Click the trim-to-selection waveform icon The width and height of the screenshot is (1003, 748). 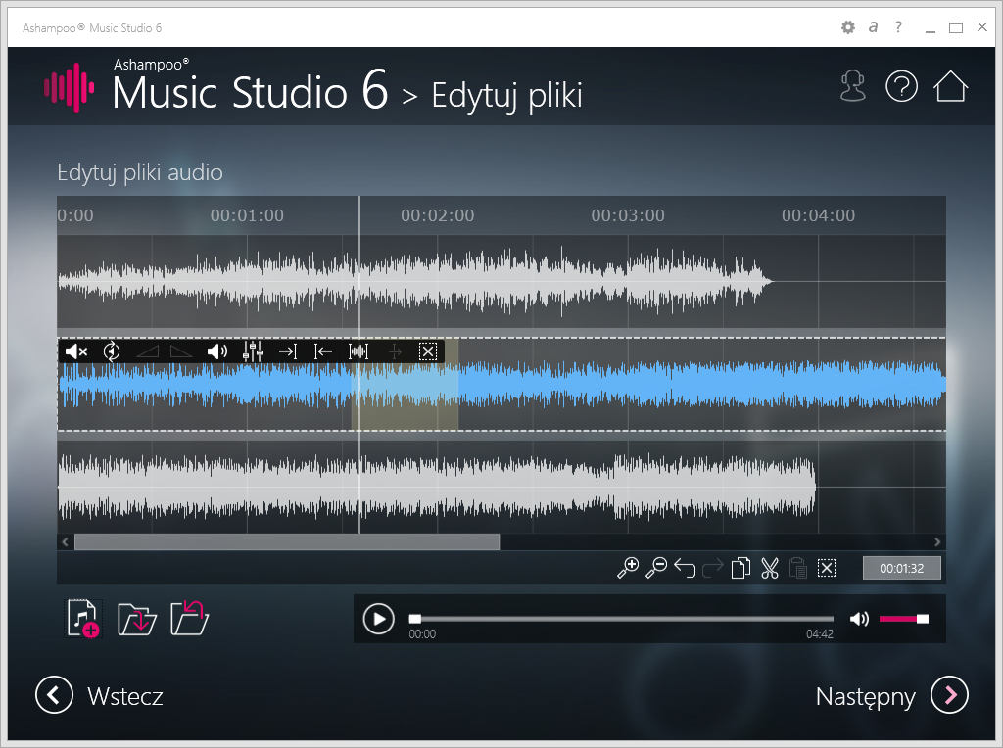click(x=358, y=351)
